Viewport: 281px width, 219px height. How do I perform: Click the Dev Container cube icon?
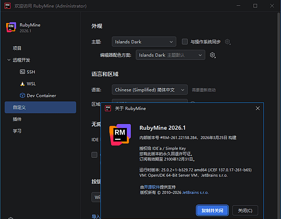click(x=22, y=95)
